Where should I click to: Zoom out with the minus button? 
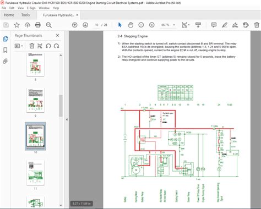[141, 25]
